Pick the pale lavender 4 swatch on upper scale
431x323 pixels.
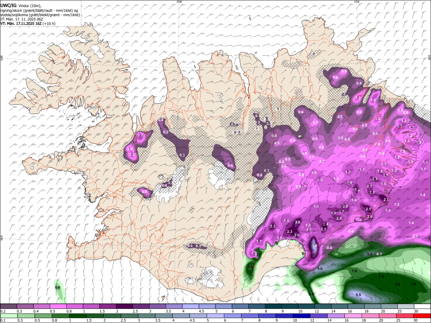pyautogui.click(x=191, y=307)
